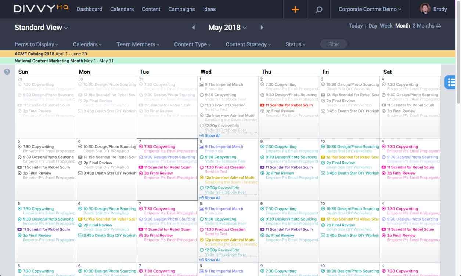Click red YouTube icon on day 2
The width and height of the screenshot is (461, 276).
pyautogui.click(x=262, y=105)
